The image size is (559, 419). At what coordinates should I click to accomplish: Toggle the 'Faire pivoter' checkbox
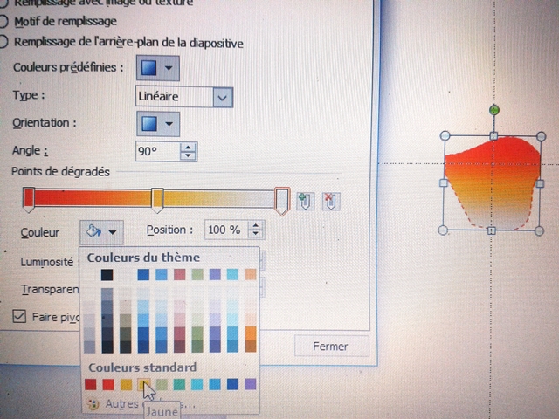(20, 316)
